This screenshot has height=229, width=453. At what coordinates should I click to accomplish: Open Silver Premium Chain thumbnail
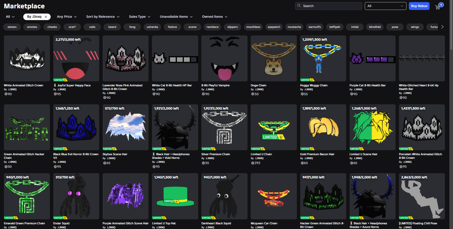(x=224, y=127)
